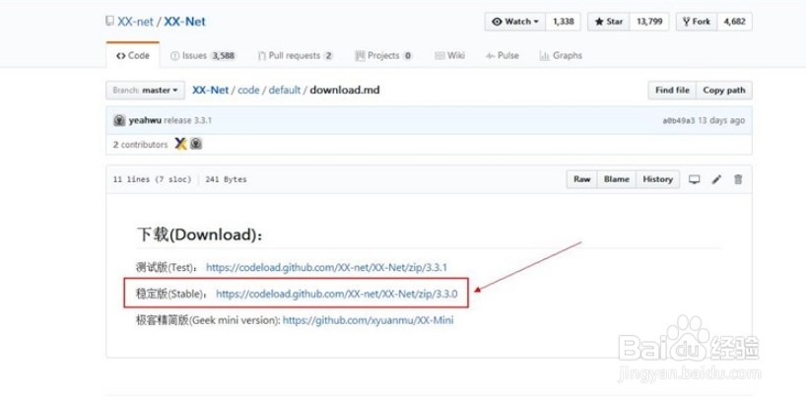Fork the XX-Net repository
Screen dimensions: 806x401
[697, 22]
